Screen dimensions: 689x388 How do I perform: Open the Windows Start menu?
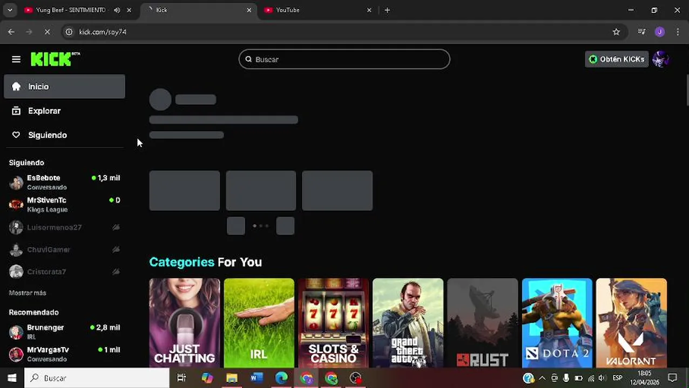pos(12,378)
